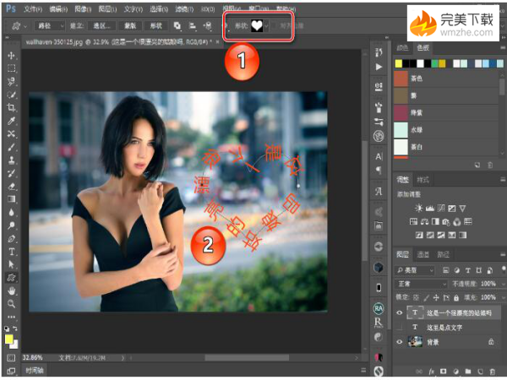The height and width of the screenshot is (380, 507).
Task: Add a Color Balance adjustment
Action: pyautogui.click(x=424, y=221)
